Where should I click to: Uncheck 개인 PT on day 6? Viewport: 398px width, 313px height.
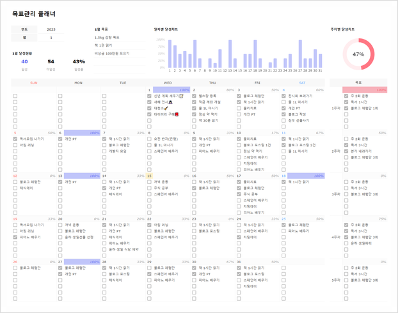pyautogui.click(x=60, y=139)
